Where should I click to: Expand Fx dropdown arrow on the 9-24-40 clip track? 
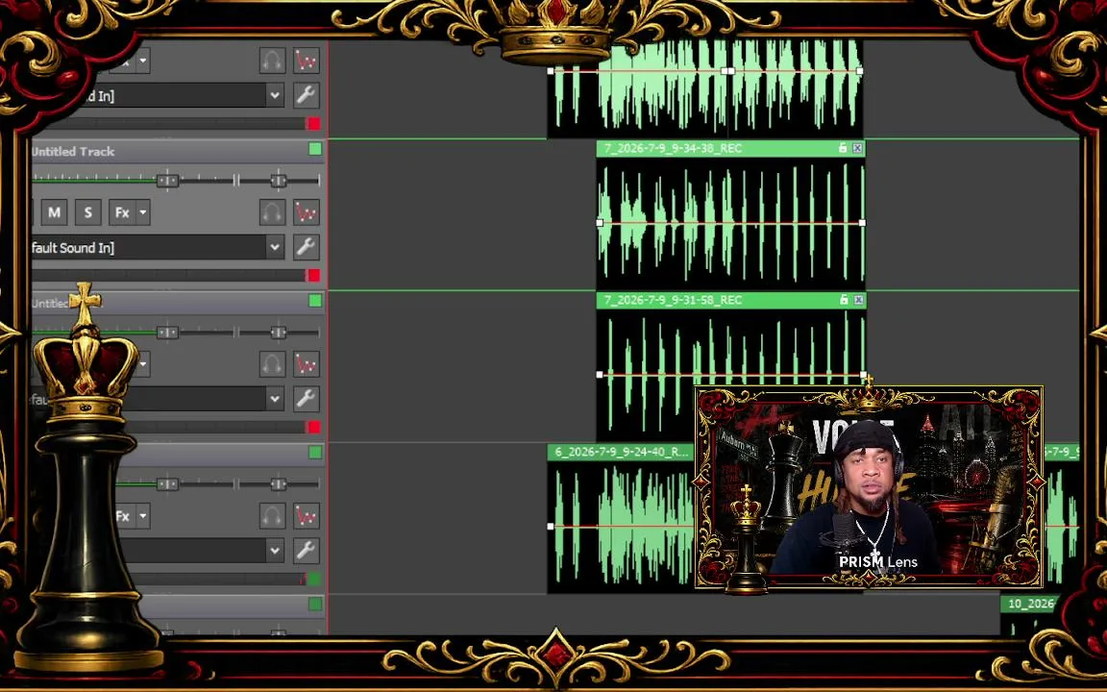coord(143,515)
